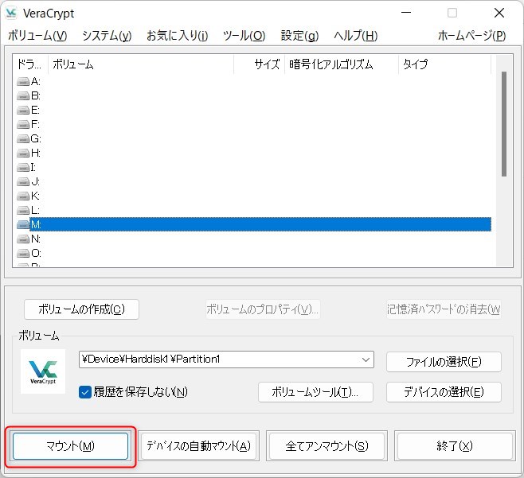Select the F: drive letter text
The width and height of the screenshot is (524, 478).
click(x=35, y=125)
